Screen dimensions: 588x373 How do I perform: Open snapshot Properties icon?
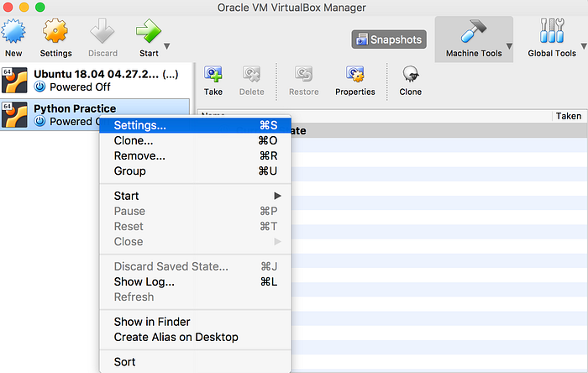354,74
